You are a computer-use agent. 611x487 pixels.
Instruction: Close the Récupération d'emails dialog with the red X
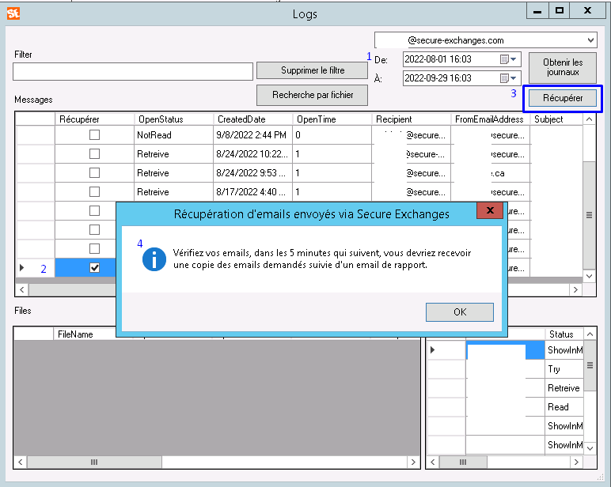[x=490, y=210]
